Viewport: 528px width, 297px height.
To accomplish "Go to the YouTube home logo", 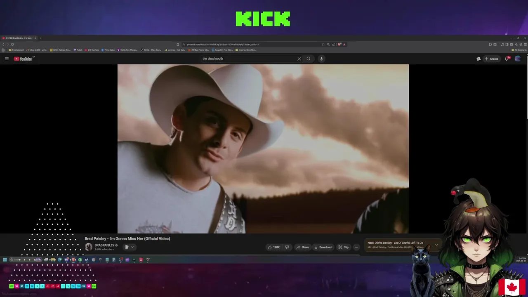I will tap(23, 59).
